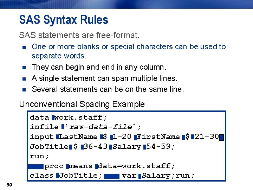Click the column range '1-20'
The height and width of the screenshot is (190, 253).
click(122, 137)
